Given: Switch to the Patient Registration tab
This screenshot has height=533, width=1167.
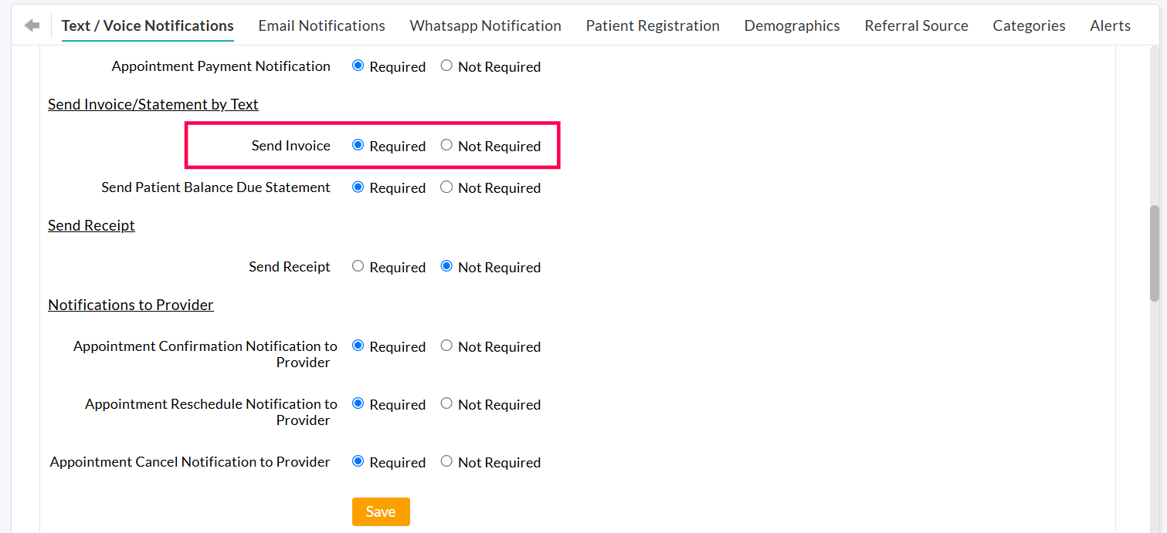Looking at the screenshot, I should pyautogui.click(x=653, y=25).
